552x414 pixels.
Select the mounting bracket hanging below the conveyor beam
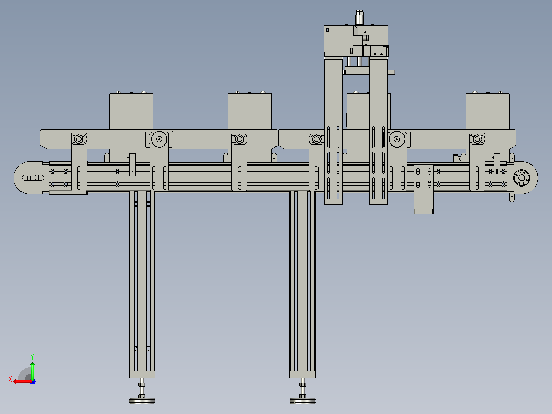(423, 189)
